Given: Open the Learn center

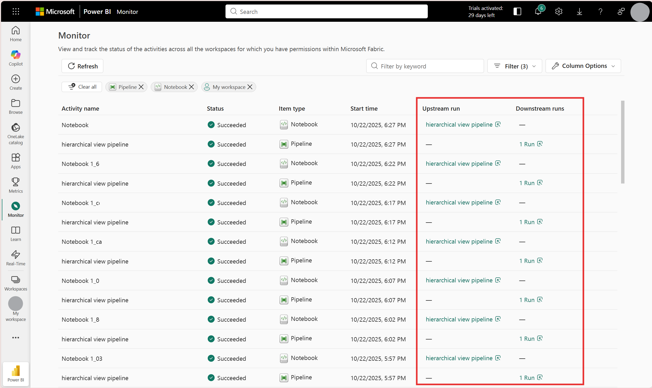Looking at the screenshot, I should click(x=16, y=234).
